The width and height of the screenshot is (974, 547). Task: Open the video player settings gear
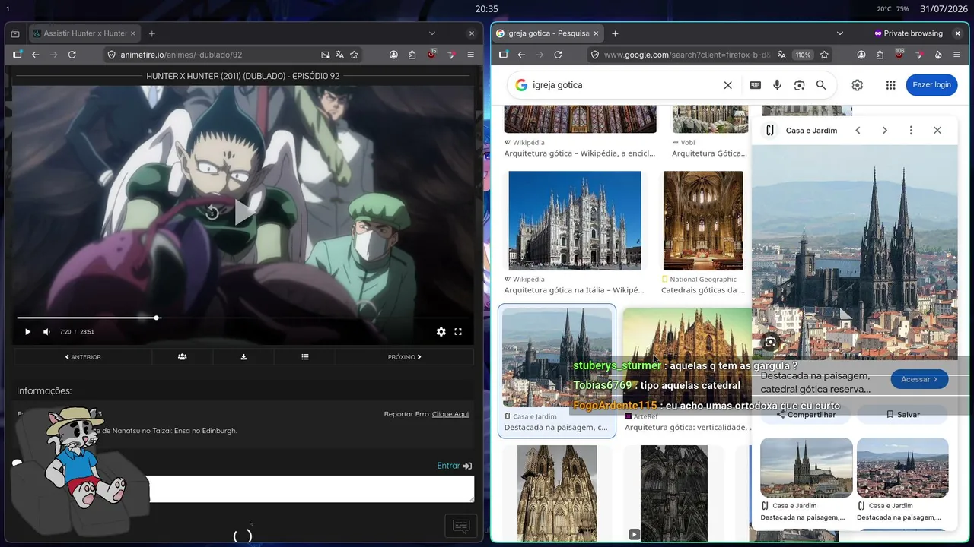click(441, 332)
